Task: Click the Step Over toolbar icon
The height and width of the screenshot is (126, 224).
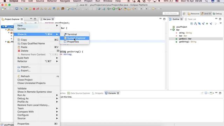Action: point(45,9)
